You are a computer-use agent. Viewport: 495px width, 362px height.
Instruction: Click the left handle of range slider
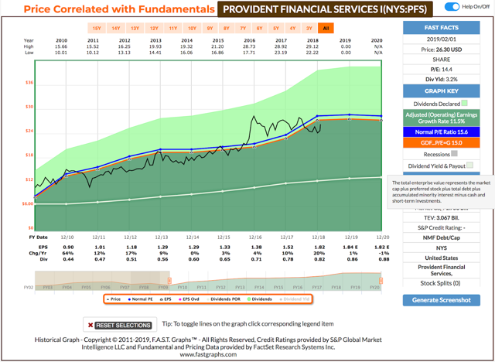169,281
